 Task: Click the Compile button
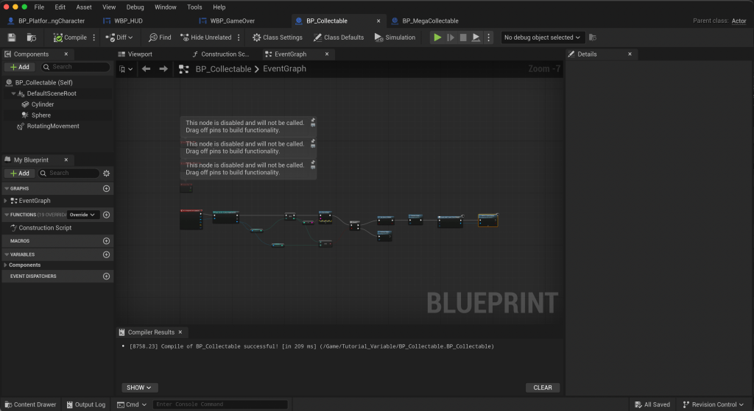pos(70,37)
